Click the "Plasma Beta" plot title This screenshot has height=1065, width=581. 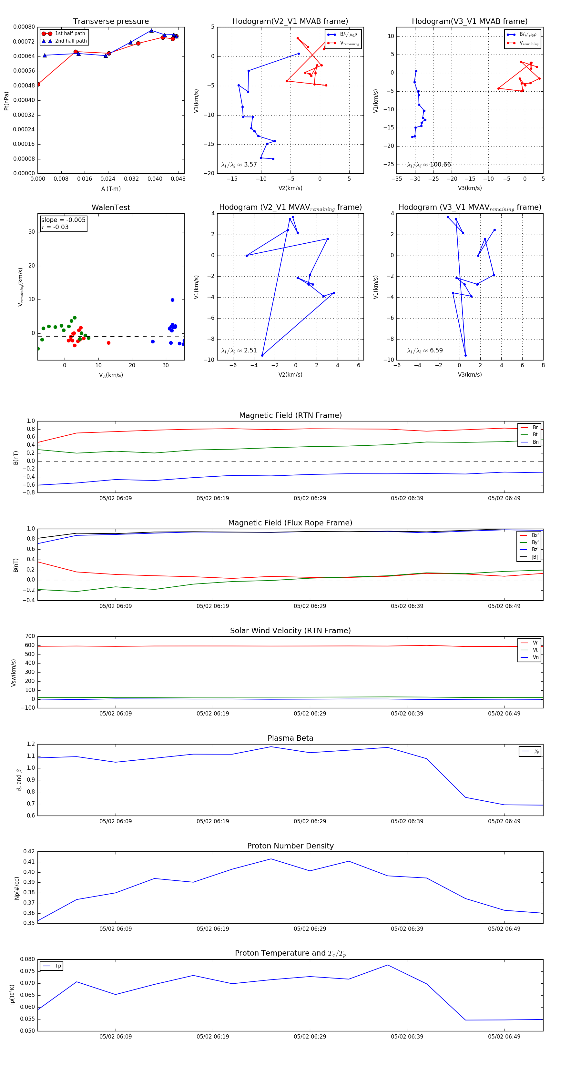(290, 738)
